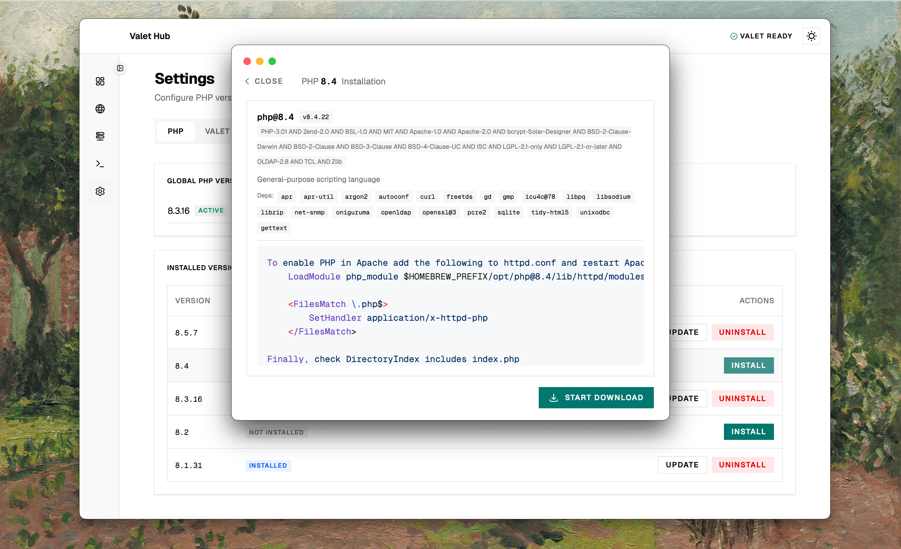Click the php@8.4 package name heading
Image resolution: width=901 pixels, height=549 pixels.
[275, 117]
